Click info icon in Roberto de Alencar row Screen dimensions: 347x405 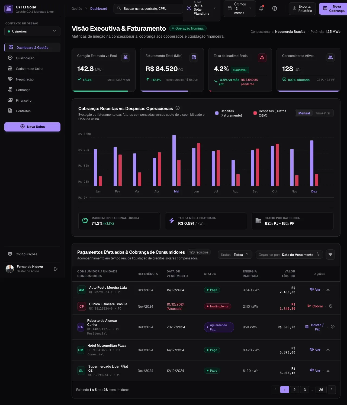tap(333, 327)
